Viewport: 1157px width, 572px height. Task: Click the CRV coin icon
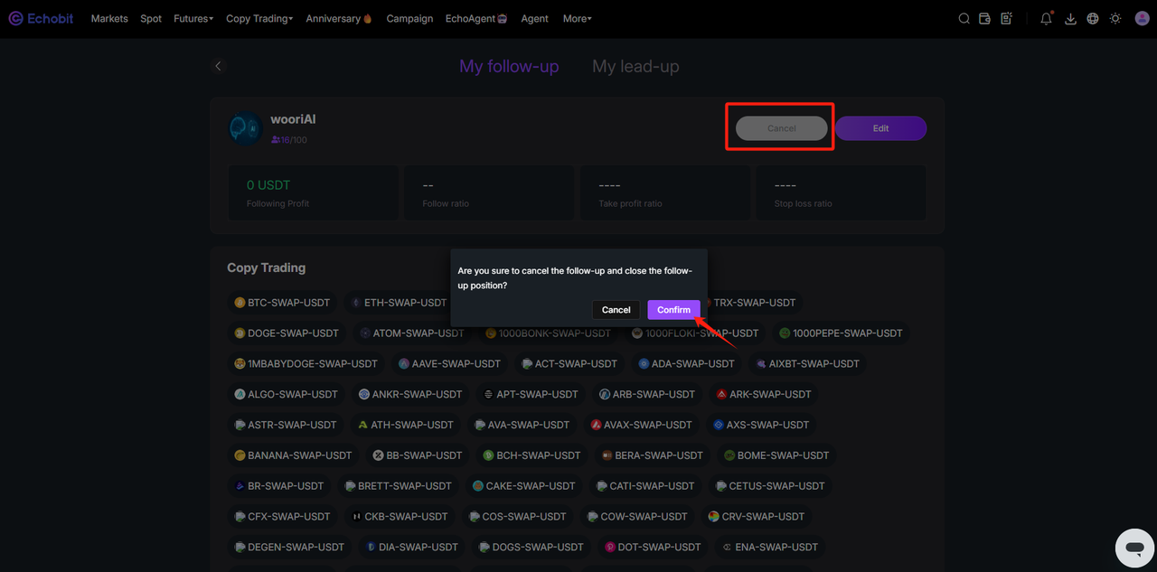pyautogui.click(x=713, y=517)
